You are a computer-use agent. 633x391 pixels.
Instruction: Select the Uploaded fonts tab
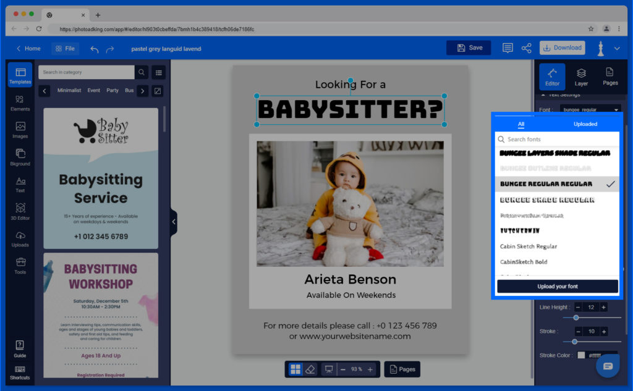(x=585, y=124)
